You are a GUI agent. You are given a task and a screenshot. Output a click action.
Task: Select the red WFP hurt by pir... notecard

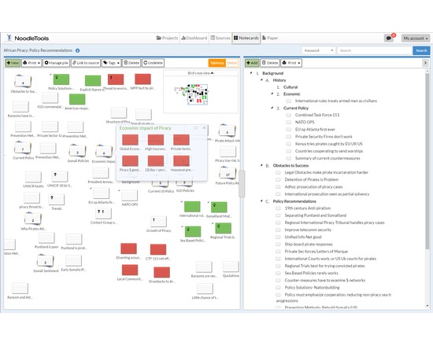point(142,79)
